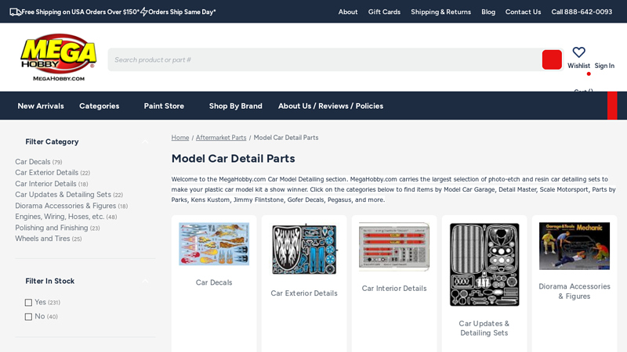Focus the product search field
Screen dimensions: 627x352
click(324, 60)
